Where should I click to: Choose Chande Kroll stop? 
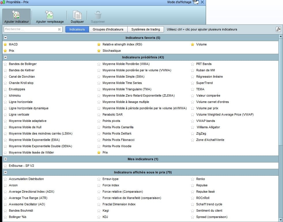click(21, 83)
